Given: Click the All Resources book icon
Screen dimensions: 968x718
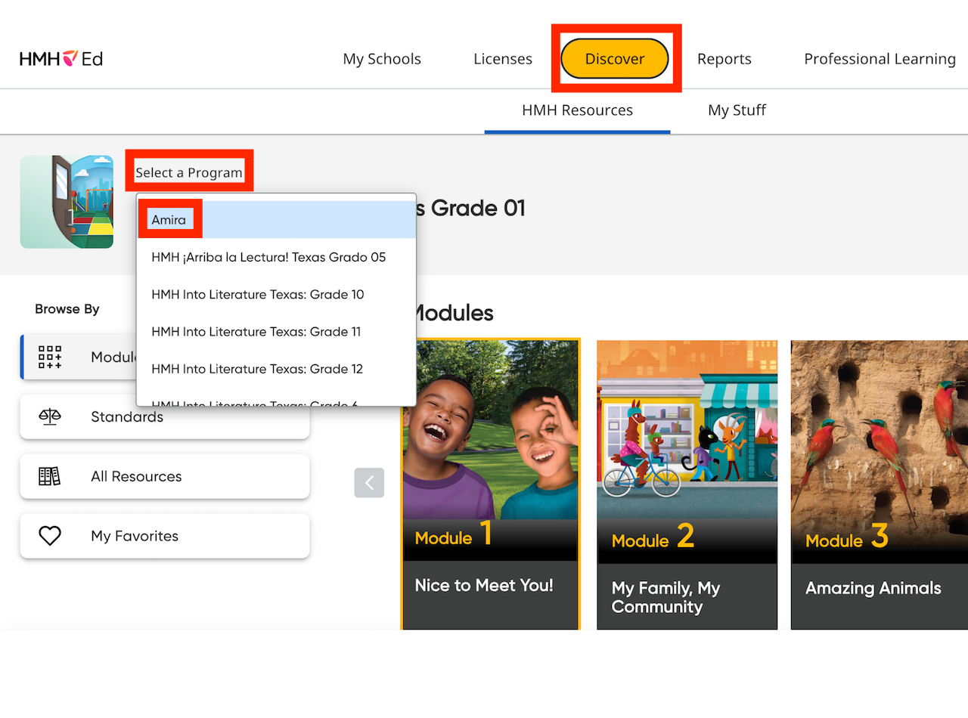Looking at the screenshot, I should (50, 475).
